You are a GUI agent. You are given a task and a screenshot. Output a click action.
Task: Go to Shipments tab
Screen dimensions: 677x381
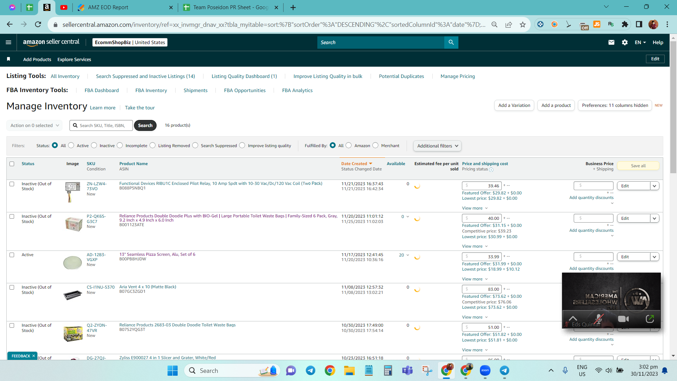(x=195, y=90)
